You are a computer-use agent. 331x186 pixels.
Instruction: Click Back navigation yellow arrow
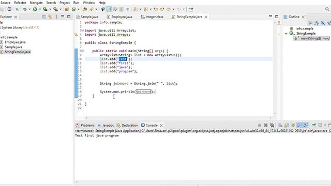tap(169, 9)
